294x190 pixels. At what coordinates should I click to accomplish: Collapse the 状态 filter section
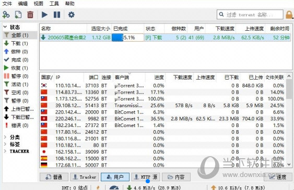5,27
